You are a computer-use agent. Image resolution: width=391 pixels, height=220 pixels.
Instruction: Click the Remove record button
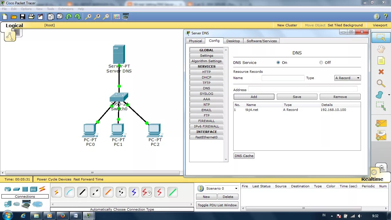coord(340,97)
